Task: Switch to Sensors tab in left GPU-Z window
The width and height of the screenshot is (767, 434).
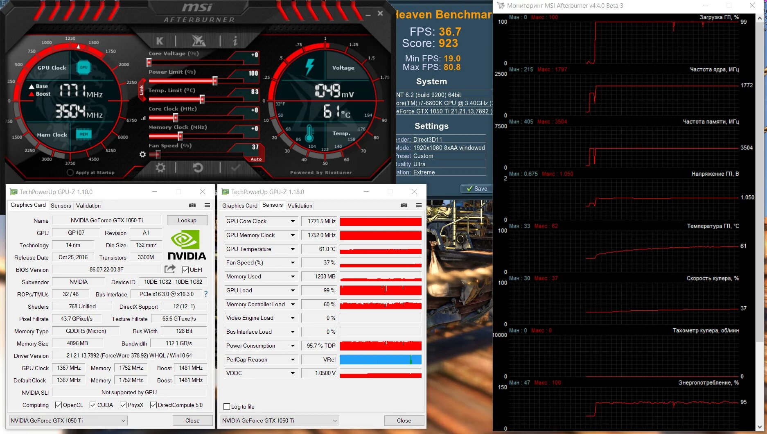Action: click(61, 206)
